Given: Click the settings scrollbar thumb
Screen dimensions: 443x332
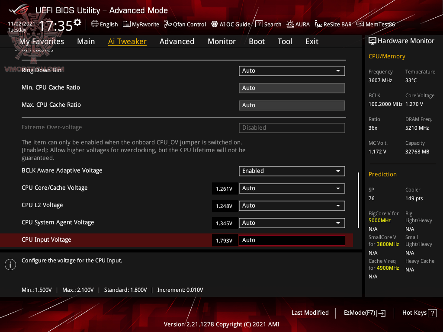Looking at the screenshot, I should (359, 200).
